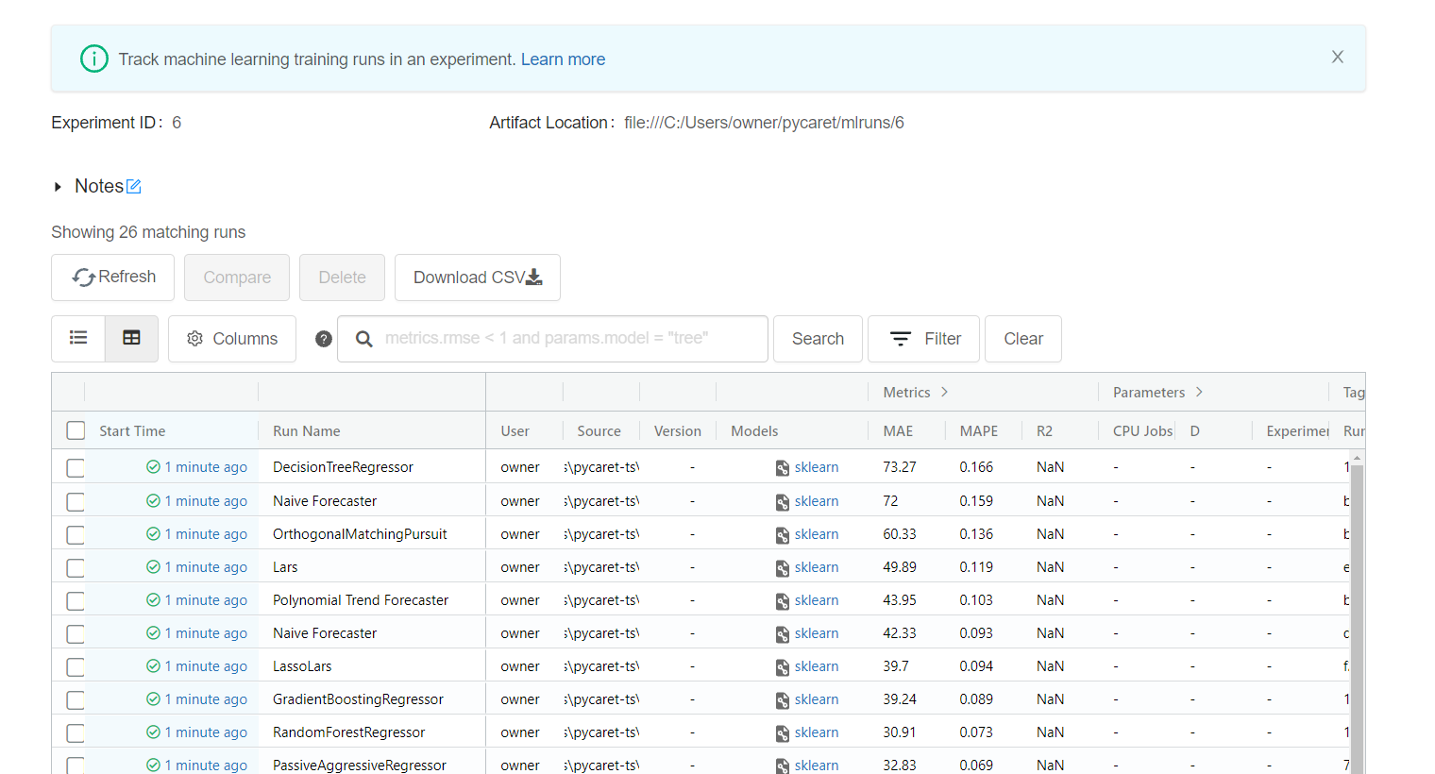The width and height of the screenshot is (1435, 774).
Task: Select the table grid view icon
Action: [131, 338]
